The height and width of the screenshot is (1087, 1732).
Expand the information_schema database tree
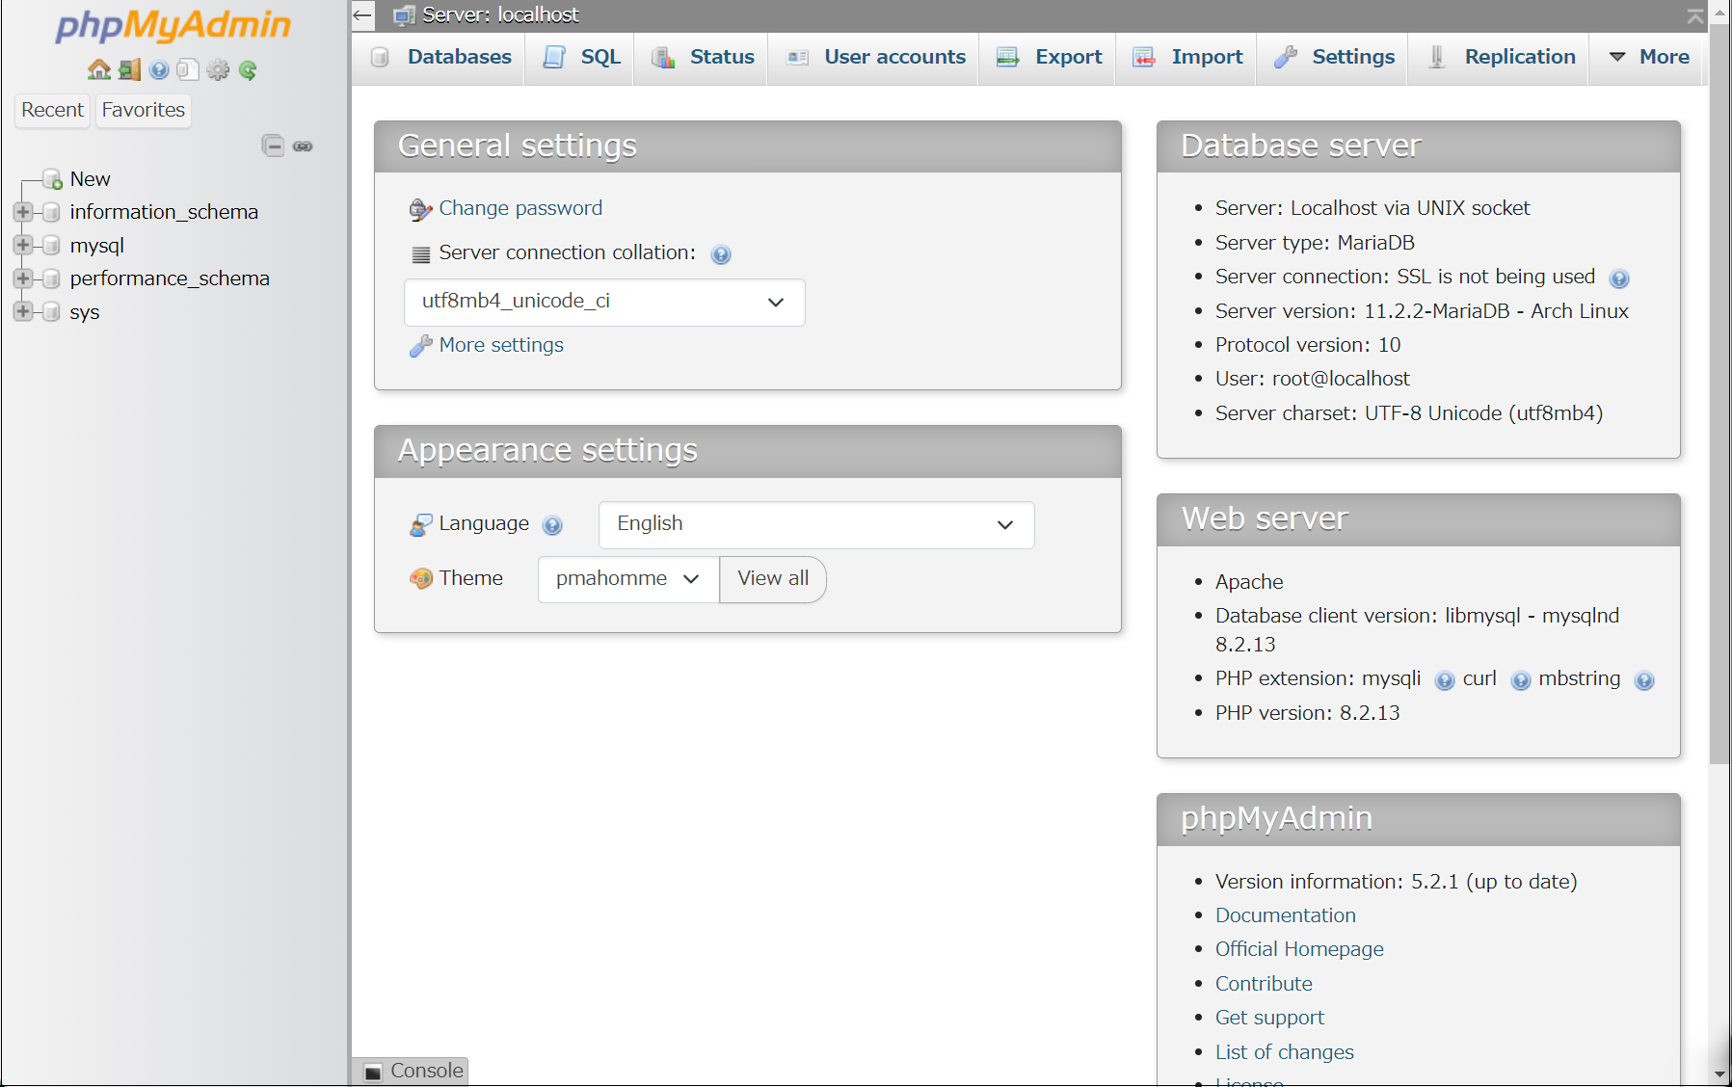point(23,212)
